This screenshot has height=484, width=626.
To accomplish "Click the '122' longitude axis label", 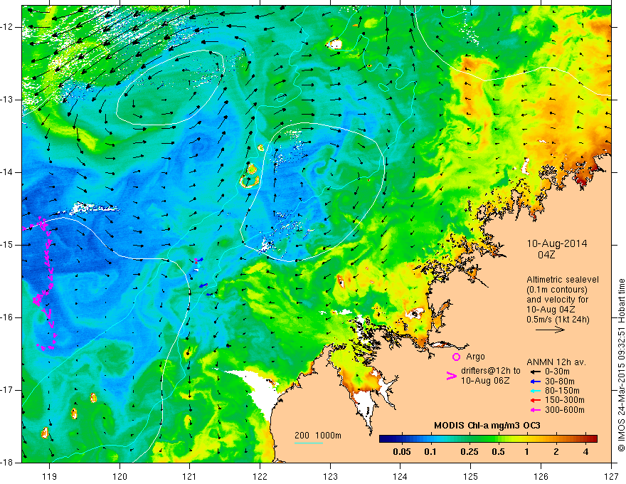I will (260, 476).
